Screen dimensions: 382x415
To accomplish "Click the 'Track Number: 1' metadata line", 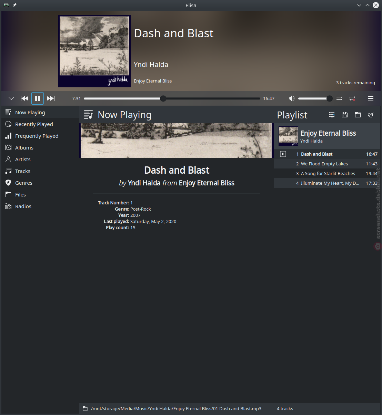I will 115,203.
